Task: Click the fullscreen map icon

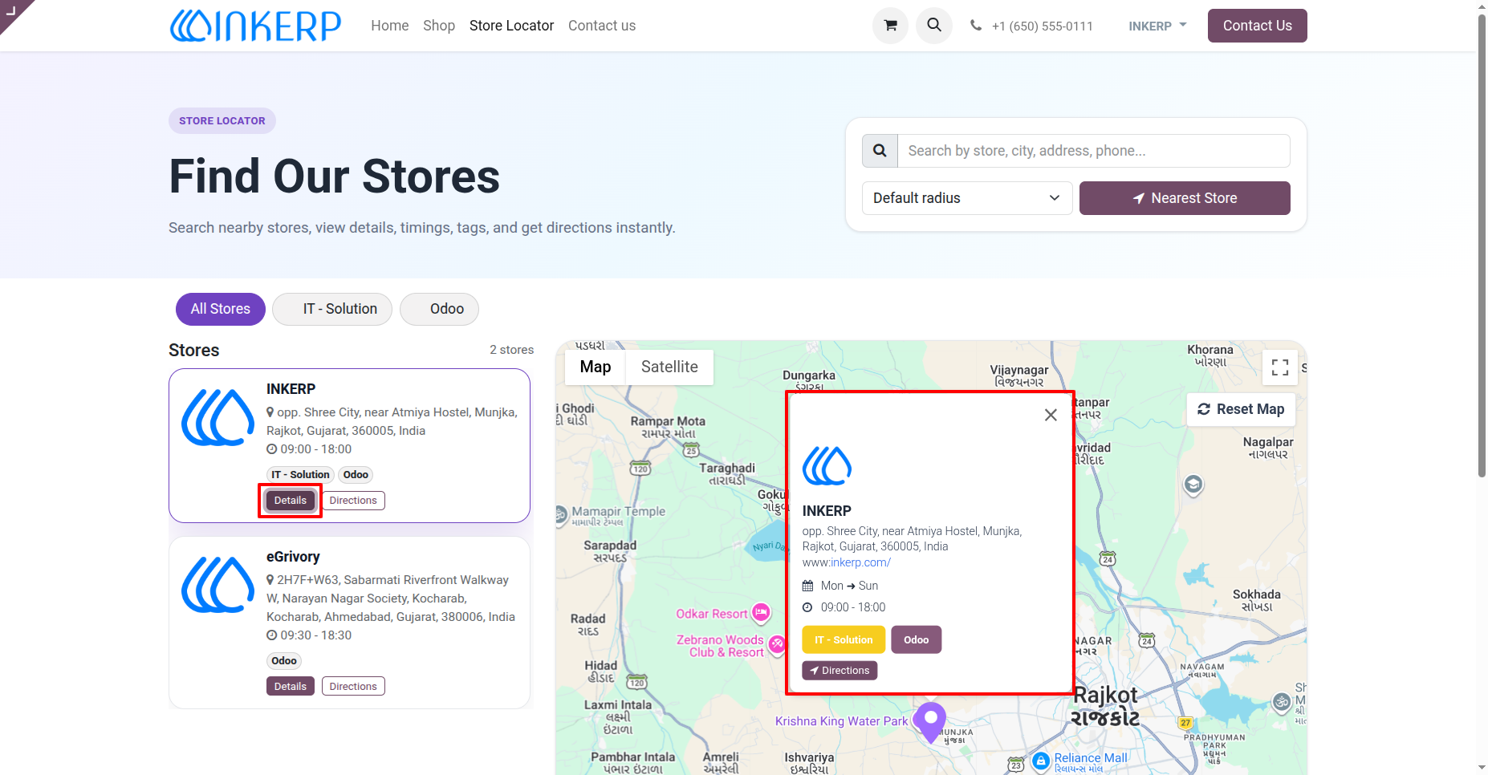Action: point(1280,367)
